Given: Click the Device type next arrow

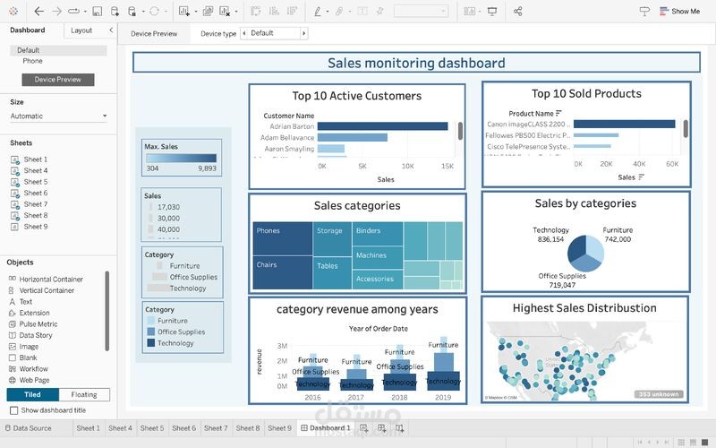Looking at the screenshot, I should tap(303, 33).
